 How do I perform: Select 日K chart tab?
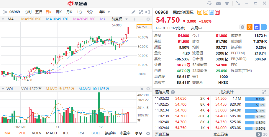[x=49, y=12]
